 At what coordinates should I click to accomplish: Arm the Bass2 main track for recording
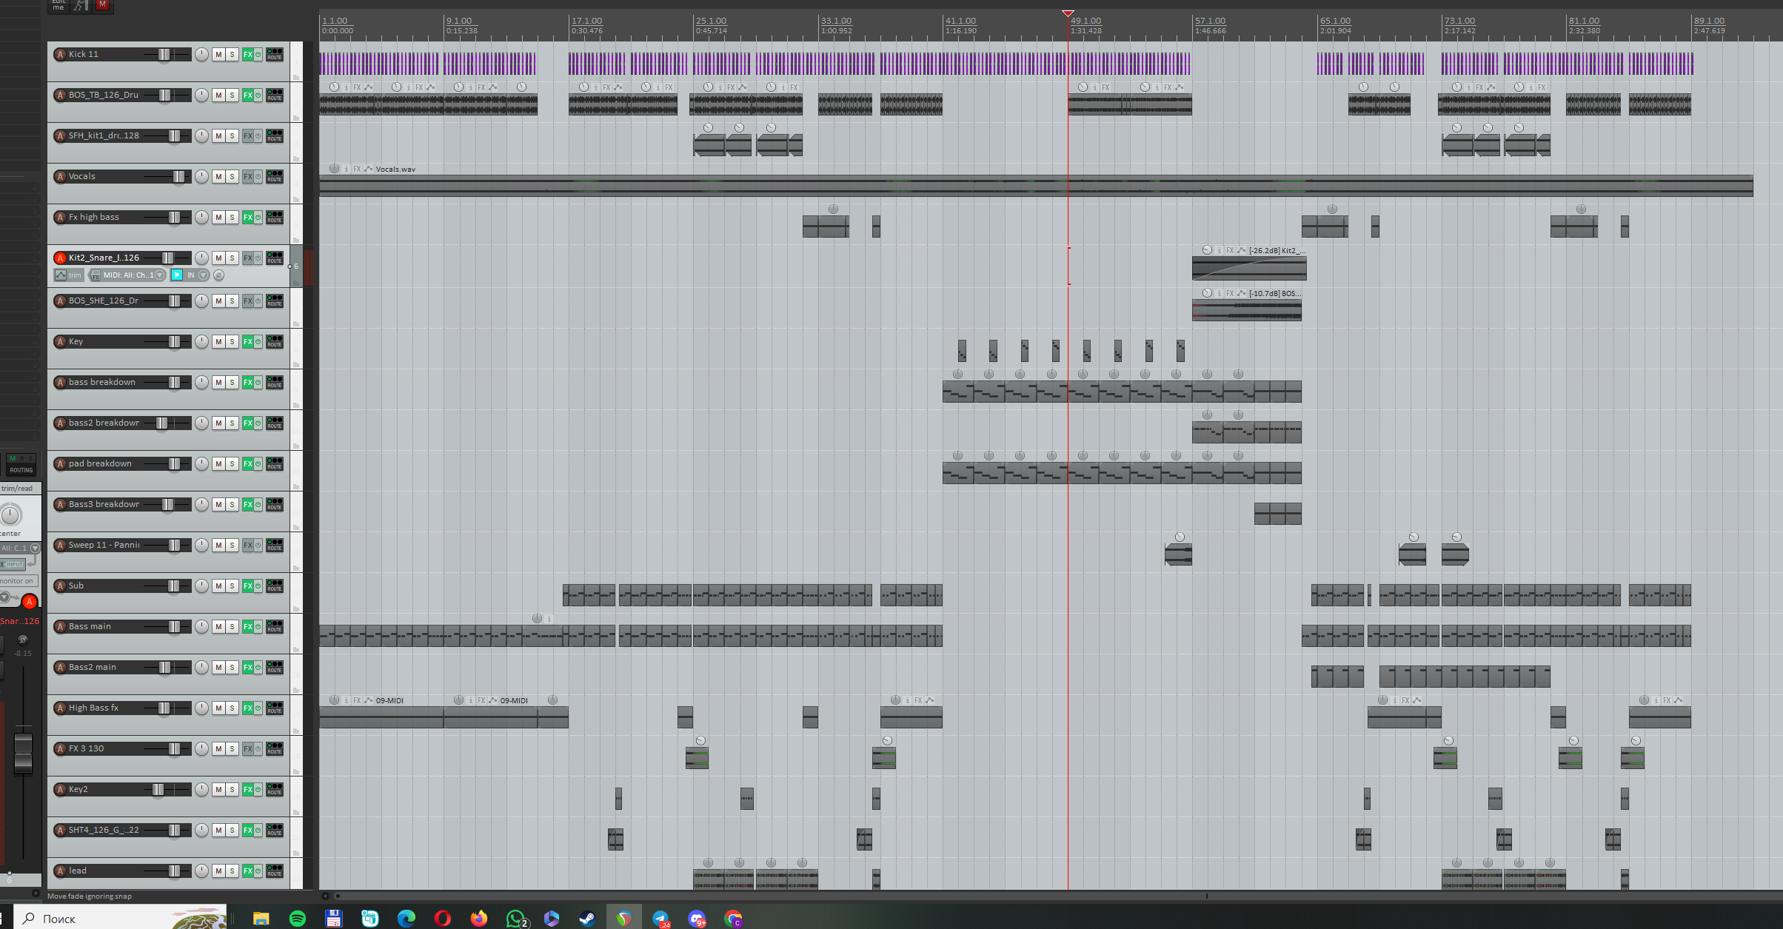[61, 667]
